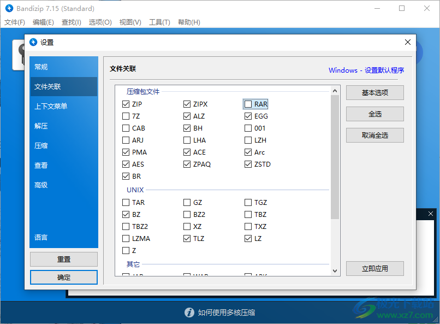Uncheck the ACE checkbox
The width and height of the screenshot is (440, 324).
(187, 152)
